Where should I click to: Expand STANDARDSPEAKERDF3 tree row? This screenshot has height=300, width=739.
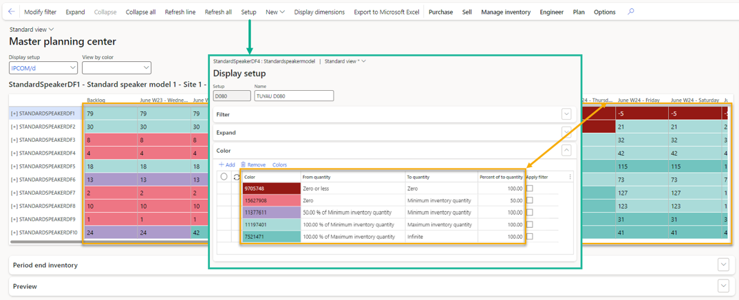[x=14, y=140]
